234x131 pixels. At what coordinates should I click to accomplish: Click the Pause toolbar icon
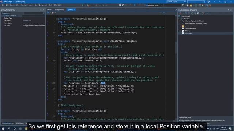point(94,5)
